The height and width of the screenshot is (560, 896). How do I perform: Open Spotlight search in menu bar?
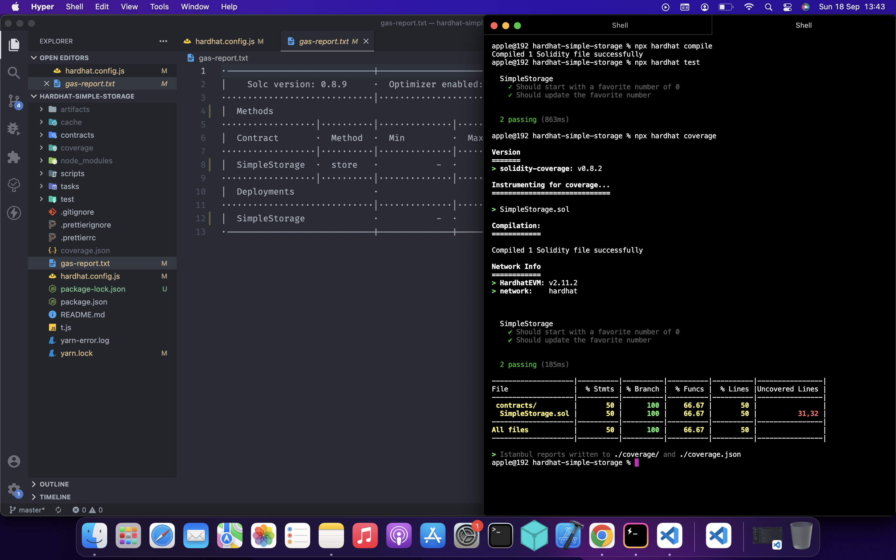pyautogui.click(x=768, y=7)
